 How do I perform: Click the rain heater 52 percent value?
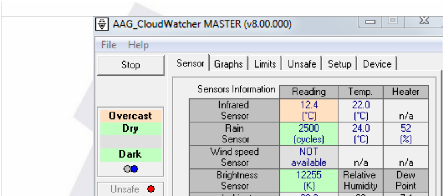406,134
